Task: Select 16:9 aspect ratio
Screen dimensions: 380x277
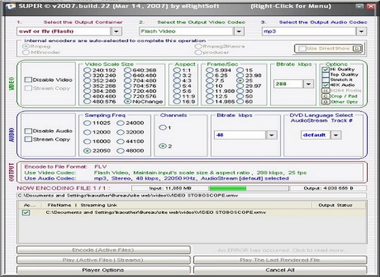Action: pyautogui.click(x=177, y=102)
